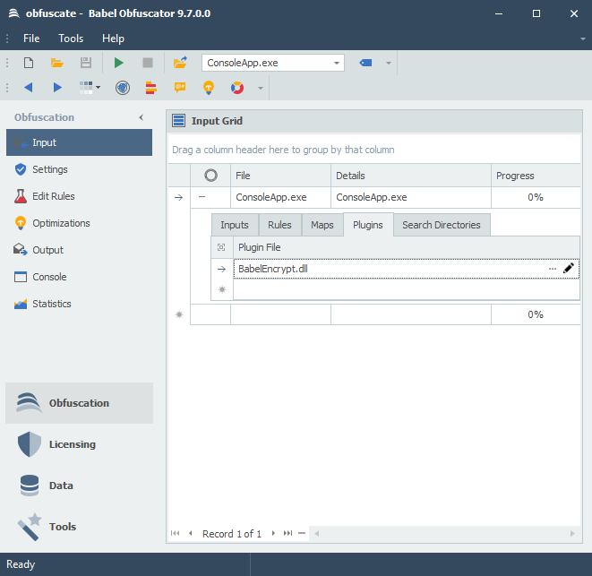Collapse the Obfuscation navigation pane chevron
The image size is (592, 576).
[142, 117]
